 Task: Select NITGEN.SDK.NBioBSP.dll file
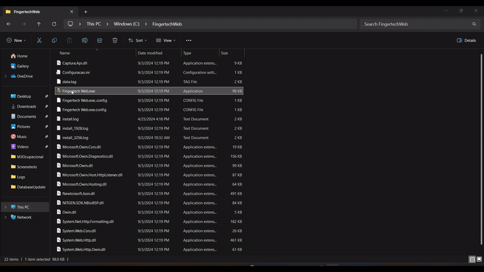pos(149,202)
